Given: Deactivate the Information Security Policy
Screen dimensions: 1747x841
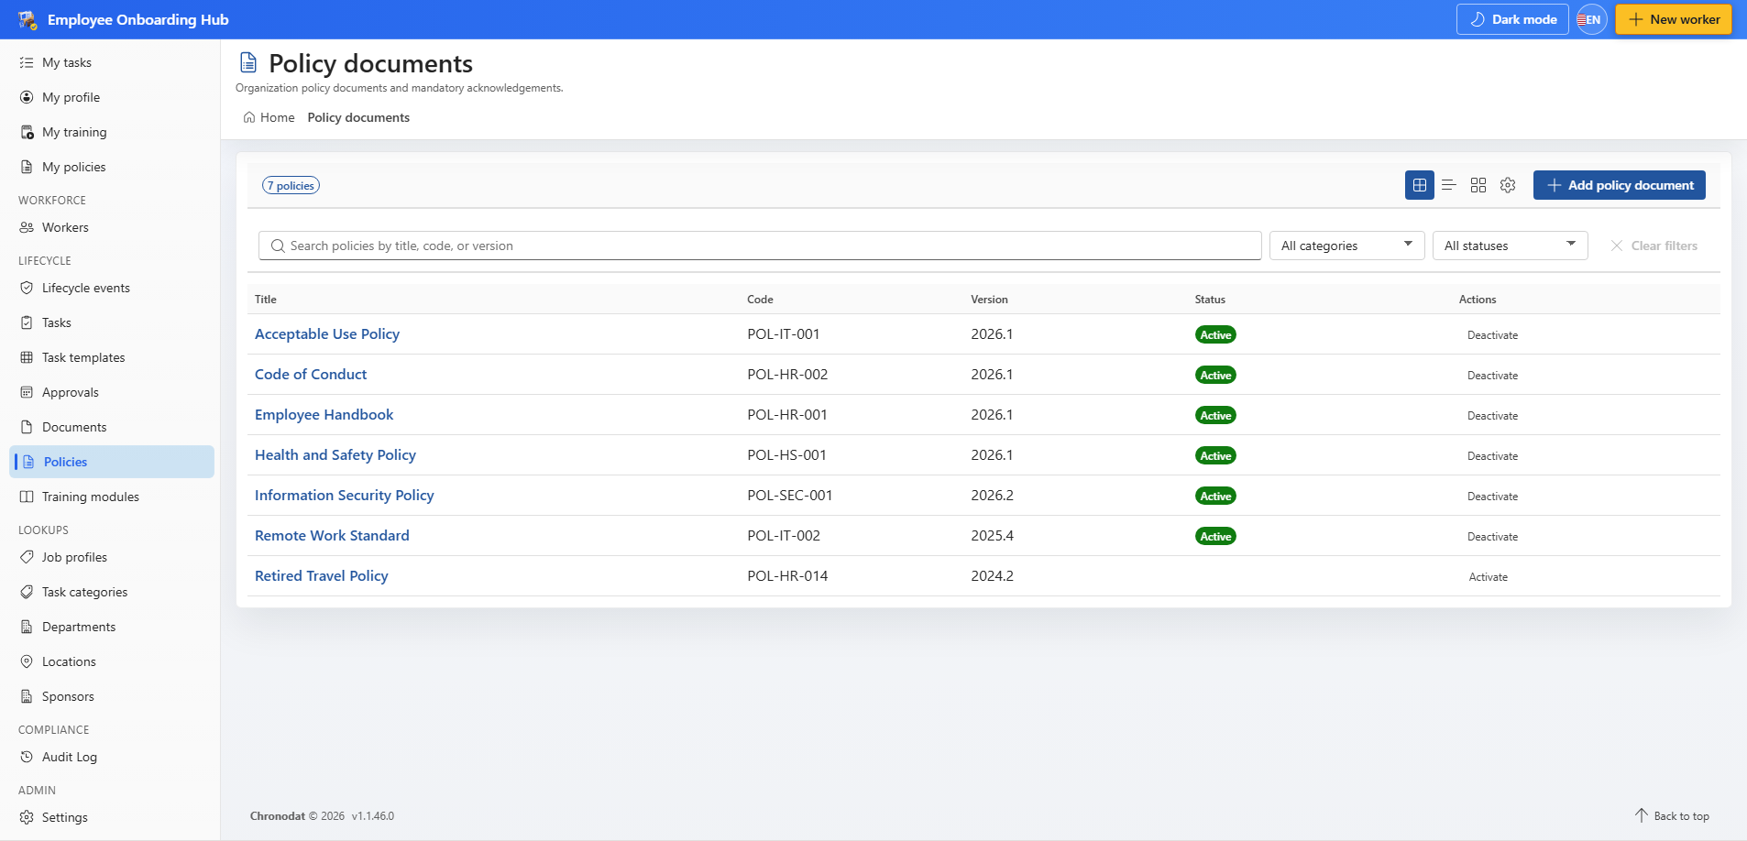Looking at the screenshot, I should pos(1492,497).
